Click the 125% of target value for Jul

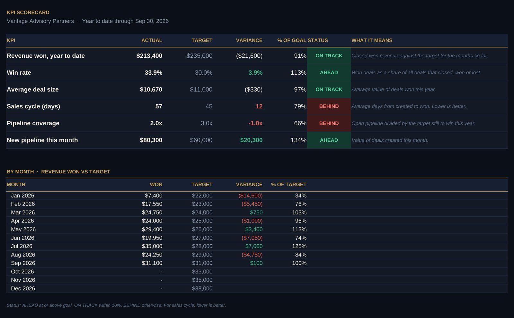(x=299, y=246)
